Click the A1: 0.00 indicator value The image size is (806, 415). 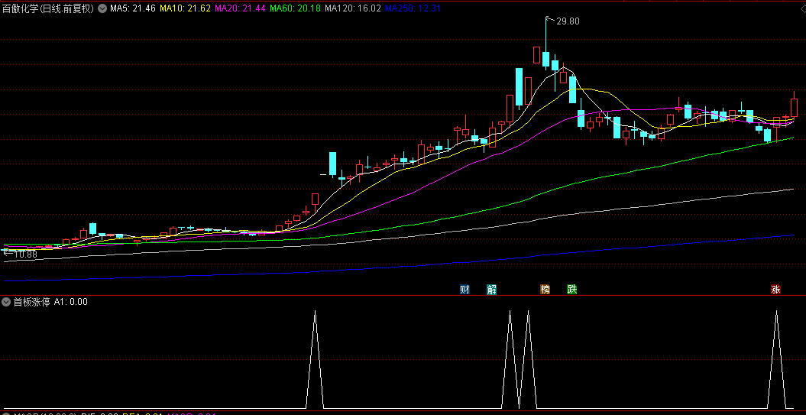[x=71, y=302]
